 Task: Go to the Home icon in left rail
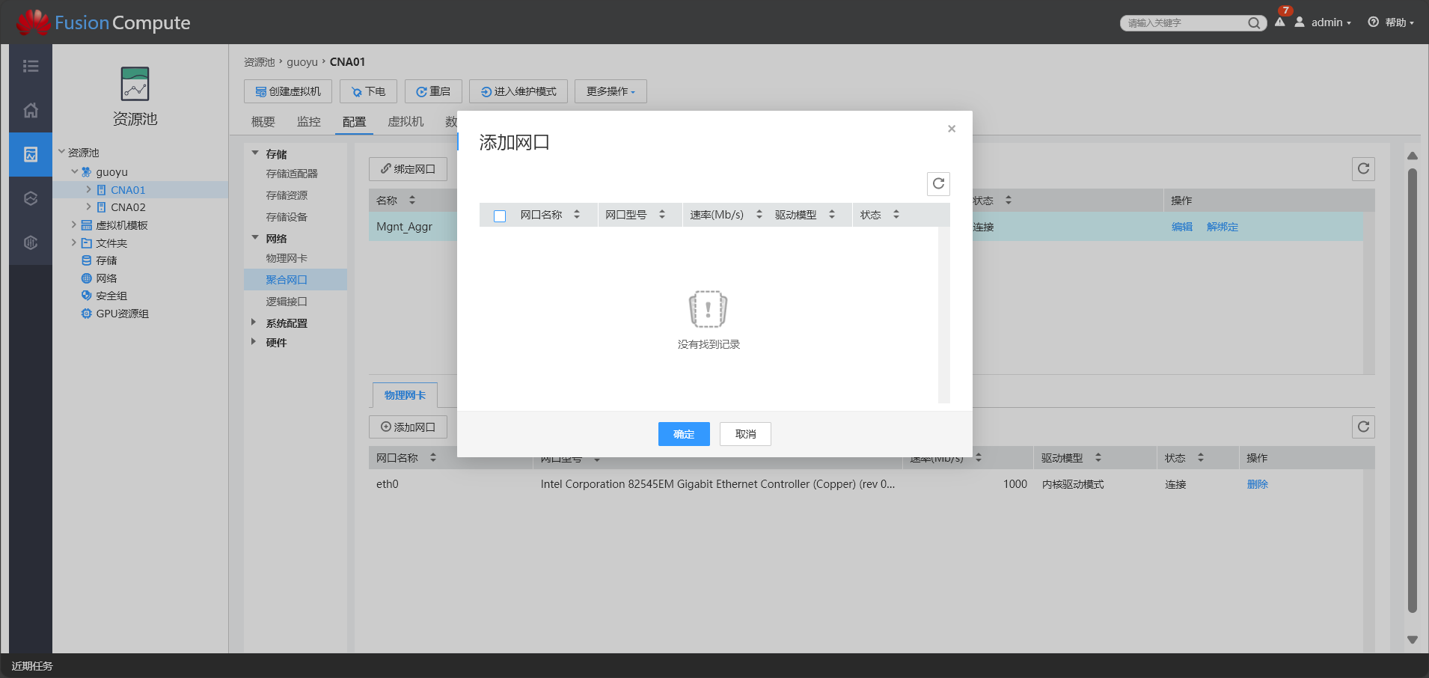pos(31,110)
